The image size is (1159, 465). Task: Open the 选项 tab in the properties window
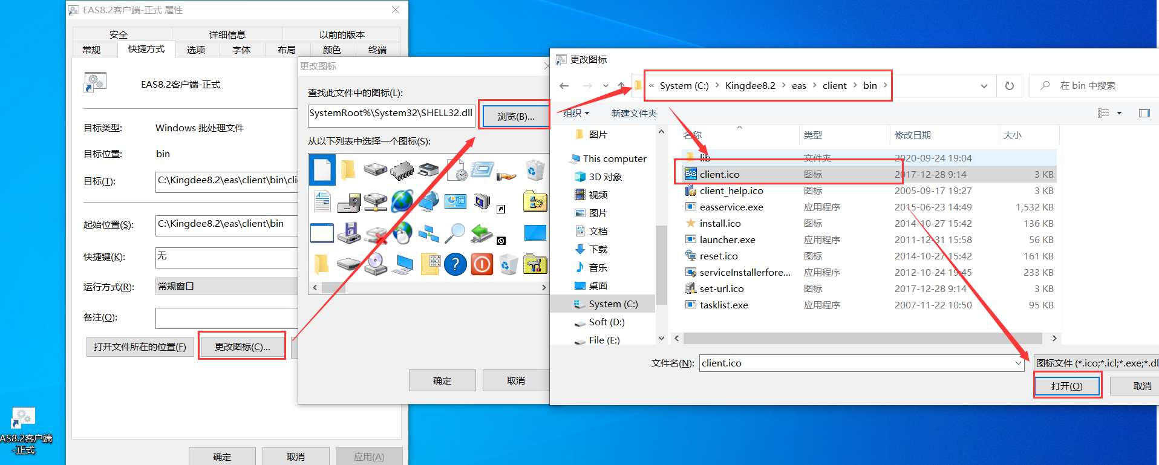(x=196, y=50)
